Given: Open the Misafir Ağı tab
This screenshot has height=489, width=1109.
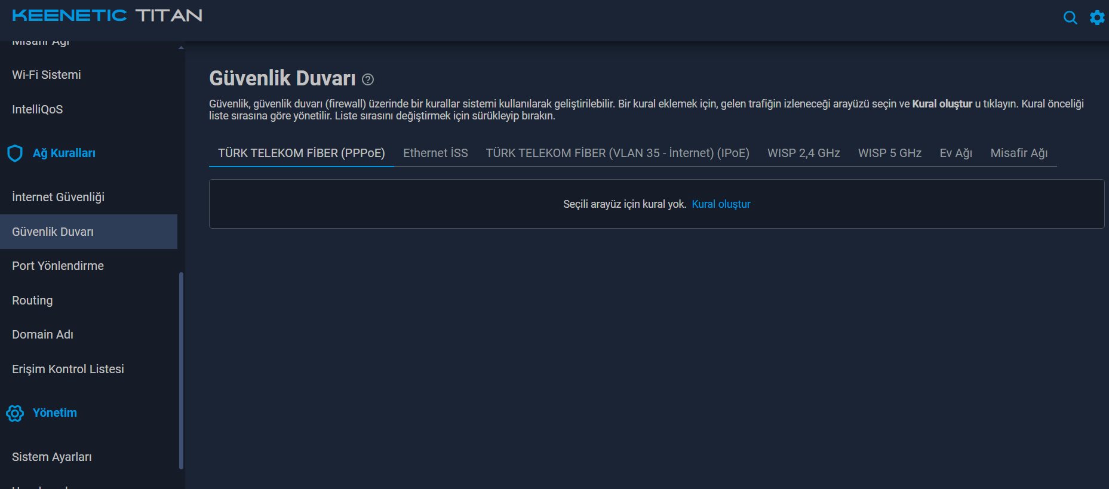Looking at the screenshot, I should click(x=1019, y=153).
